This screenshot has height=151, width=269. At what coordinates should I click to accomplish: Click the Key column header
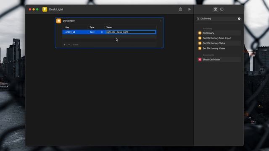[x=67, y=27]
